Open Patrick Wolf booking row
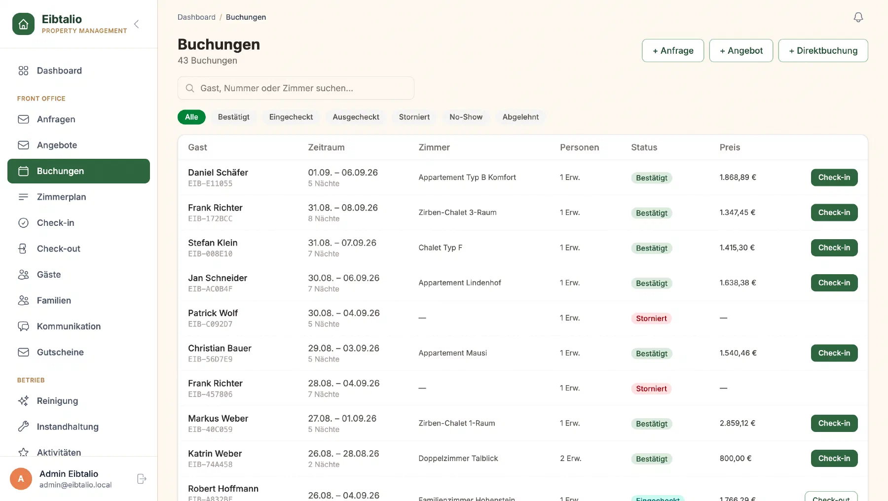888x501 pixels. point(522,318)
